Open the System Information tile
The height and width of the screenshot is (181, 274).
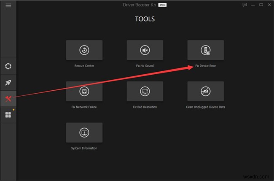(84, 132)
